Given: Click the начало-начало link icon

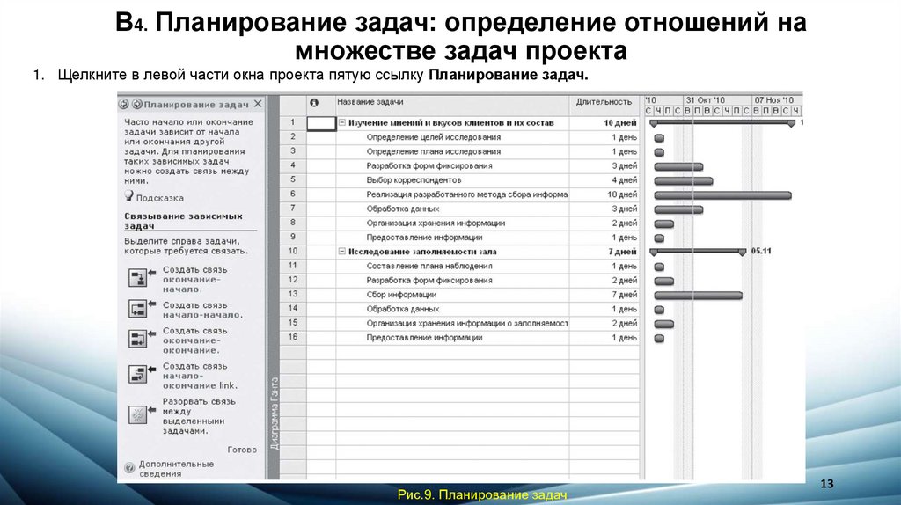Looking at the screenshot, I should click(138, 309).
